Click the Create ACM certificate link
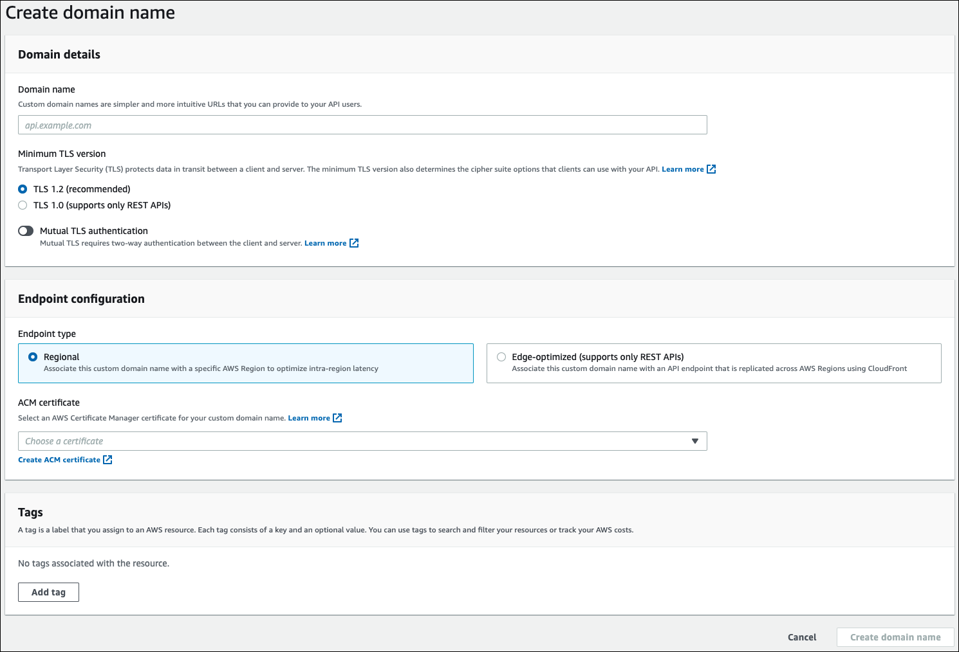This screenshot has width=959, height=652. click(59, 459)
